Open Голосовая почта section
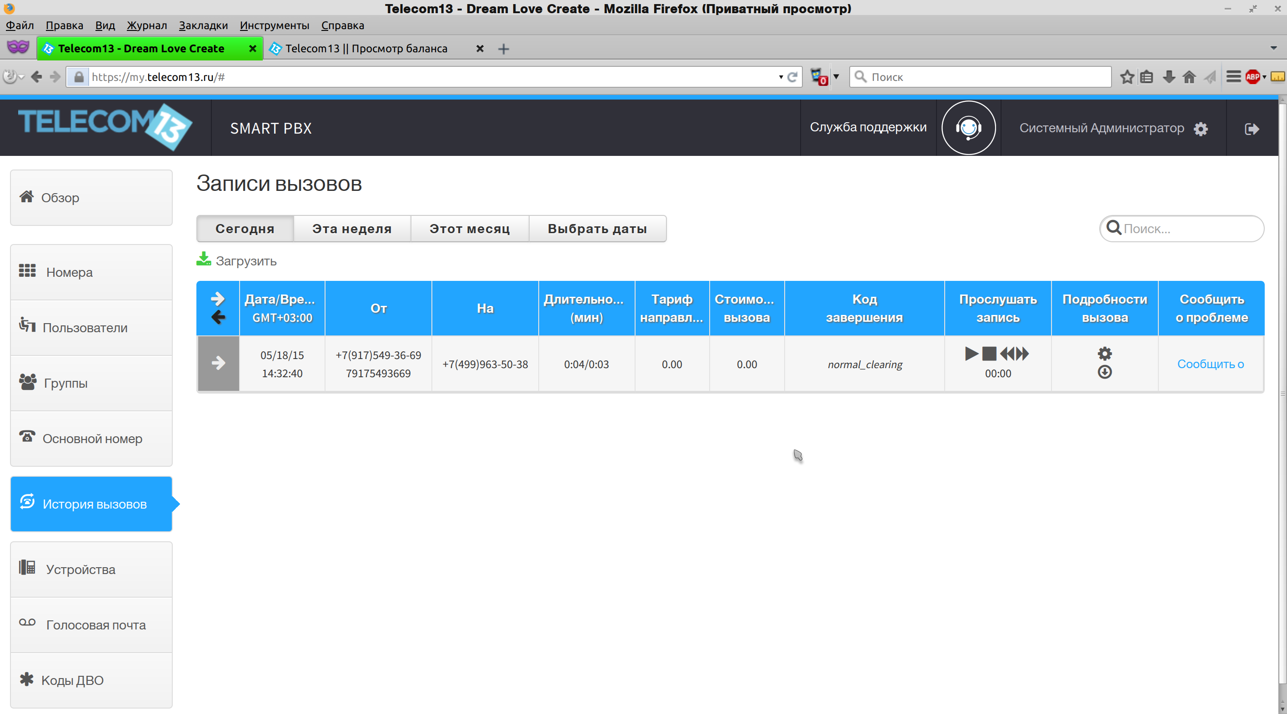 point(91,624)
